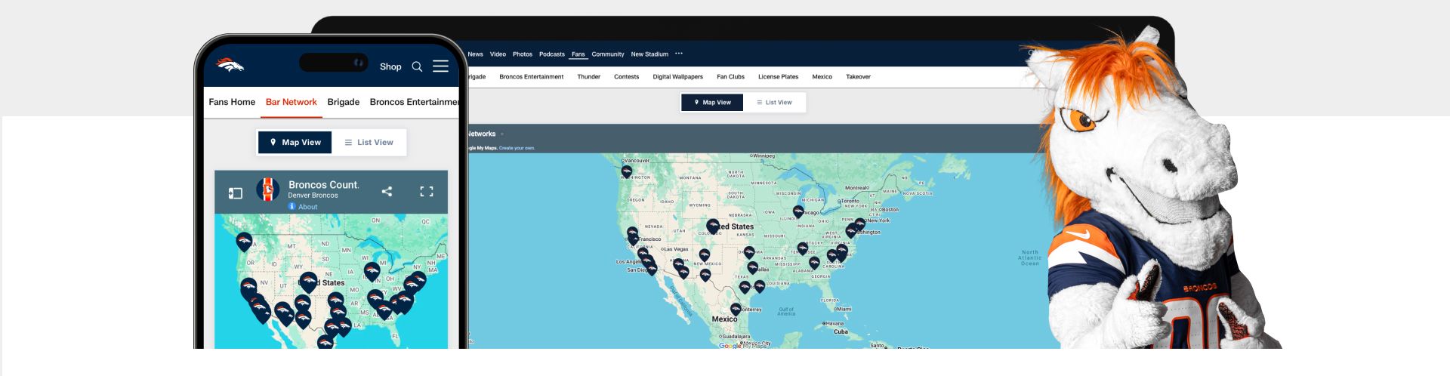Click the map pin near New York on tablet
This screenshot has width=1450, height=376.
click(859, 224)
